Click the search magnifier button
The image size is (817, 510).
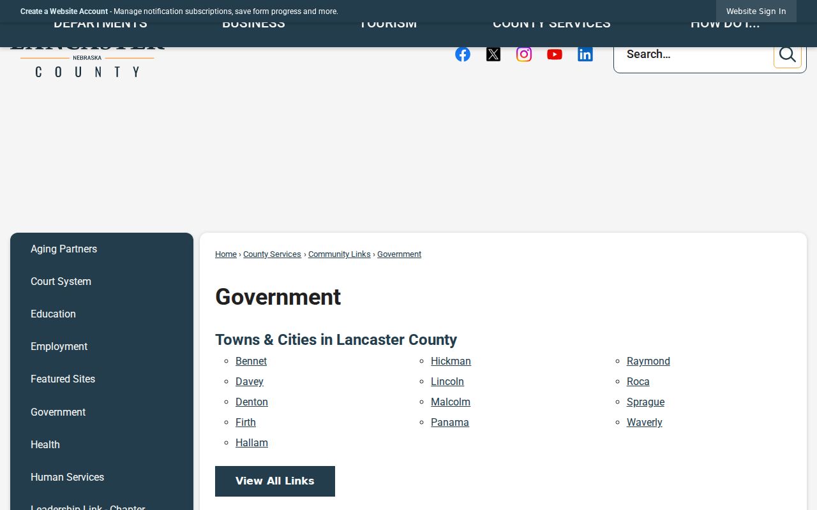[787, 55]
